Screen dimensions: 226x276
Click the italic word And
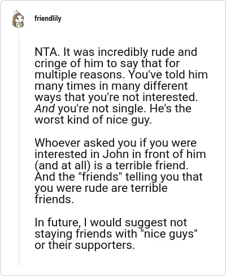point(45,108)
